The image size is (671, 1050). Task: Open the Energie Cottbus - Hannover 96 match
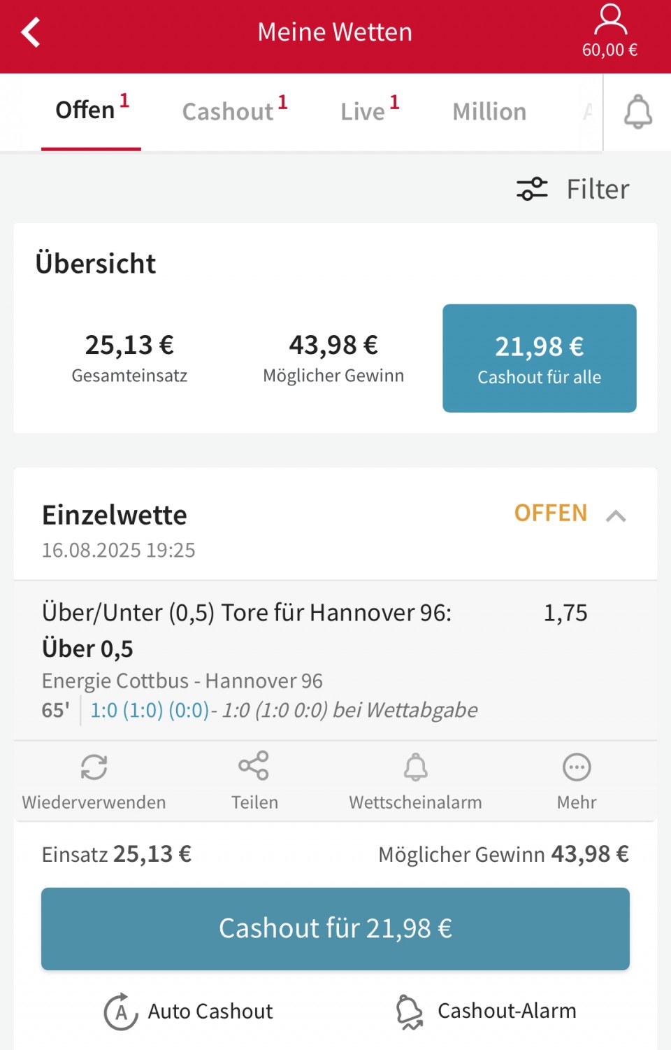pyautogui.click(x=182, y=681)
